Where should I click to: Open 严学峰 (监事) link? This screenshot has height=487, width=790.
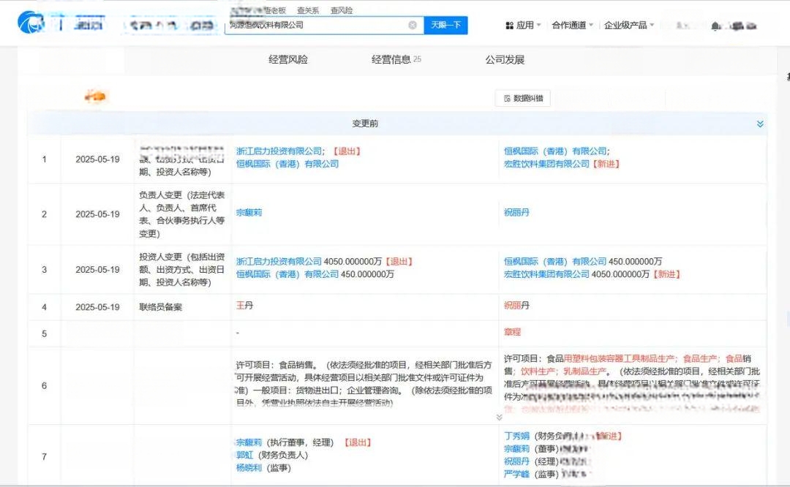pyautogui.click(x=516, y=474)
